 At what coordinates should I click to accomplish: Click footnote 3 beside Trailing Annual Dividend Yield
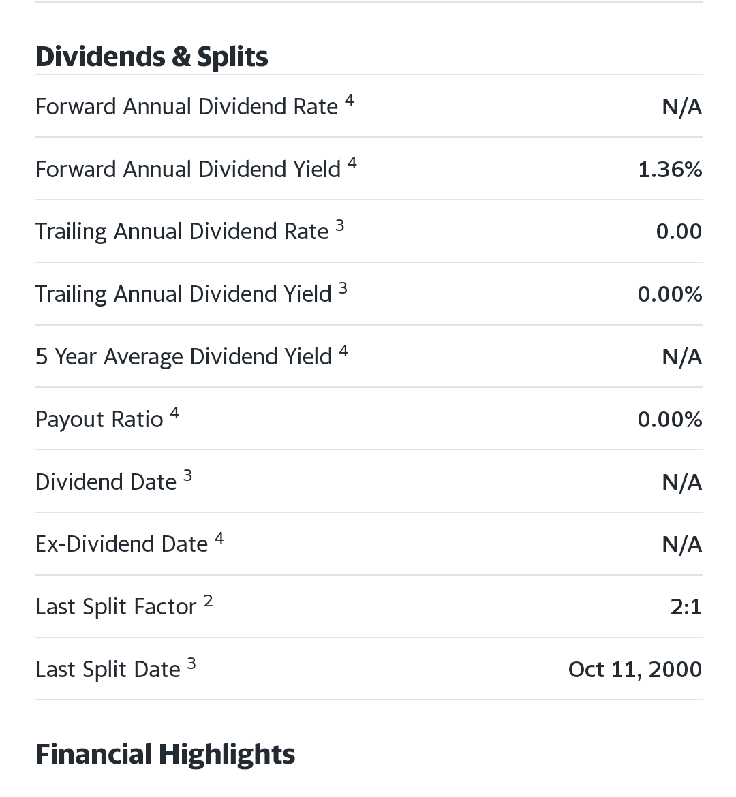click(343, 288)
